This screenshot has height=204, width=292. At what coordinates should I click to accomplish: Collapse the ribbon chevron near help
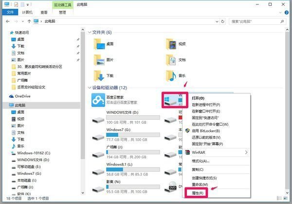pyautogui.click(x=280, y=13)
